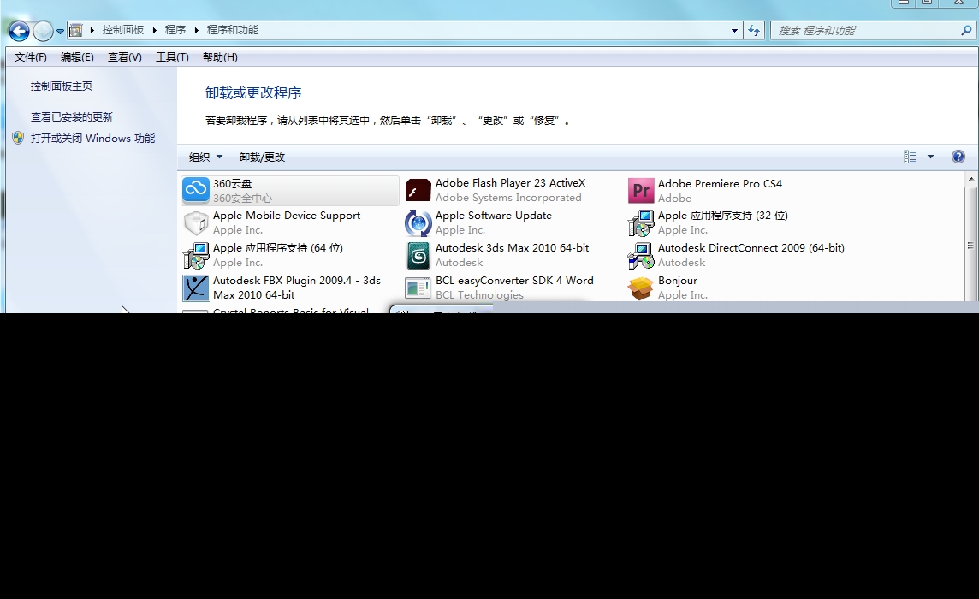
Task: Click the 程序和功能 breadcrumb
Action: pyautogui.click(x=232, y=30)
